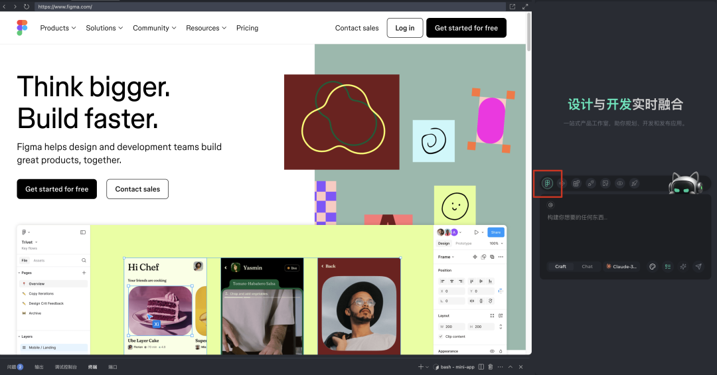Switch to Chat mode
The height and width of the screenshot is (375, 717).
coord(587,267)
